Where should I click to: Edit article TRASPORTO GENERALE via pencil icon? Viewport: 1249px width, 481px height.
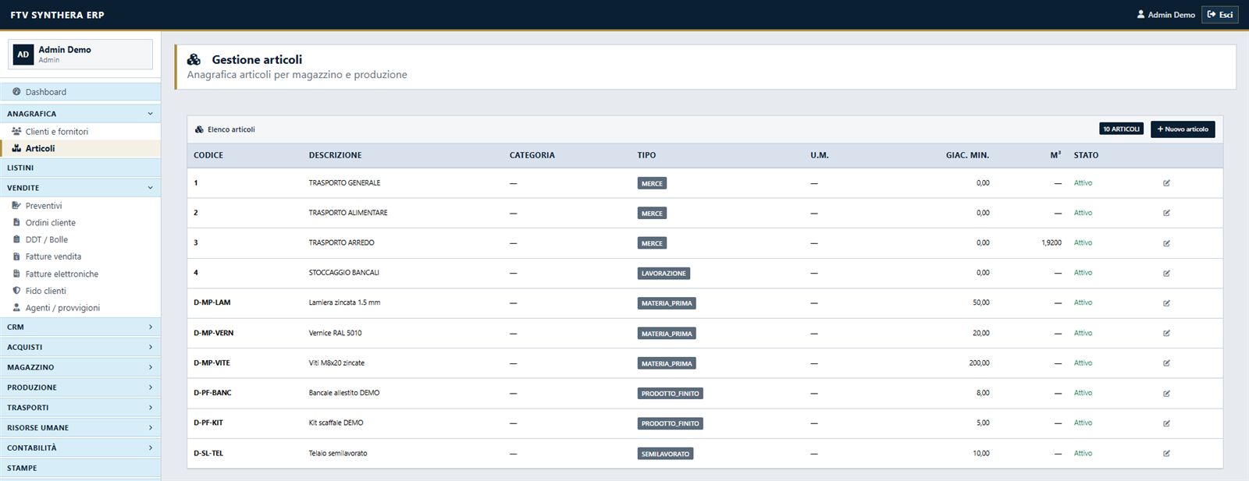(1166, 183)
